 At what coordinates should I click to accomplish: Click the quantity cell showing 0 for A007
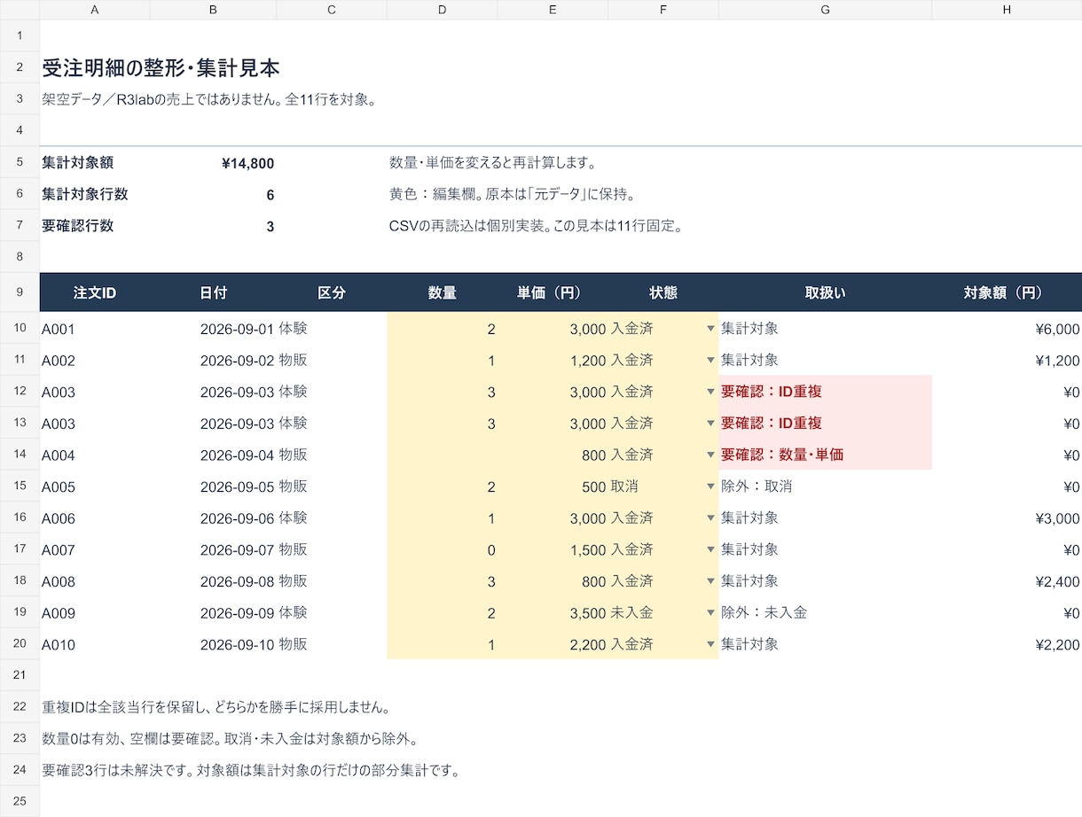pyautogui.click(x=443, y=550)
